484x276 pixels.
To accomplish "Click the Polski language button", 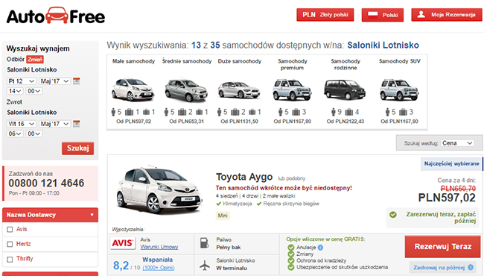I will coord(383,15).
